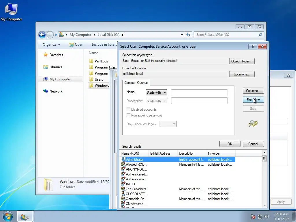Refresh Local Disk (C:) view
The width and height of the screenshot is (296, 222).
[x=188, y=35]
